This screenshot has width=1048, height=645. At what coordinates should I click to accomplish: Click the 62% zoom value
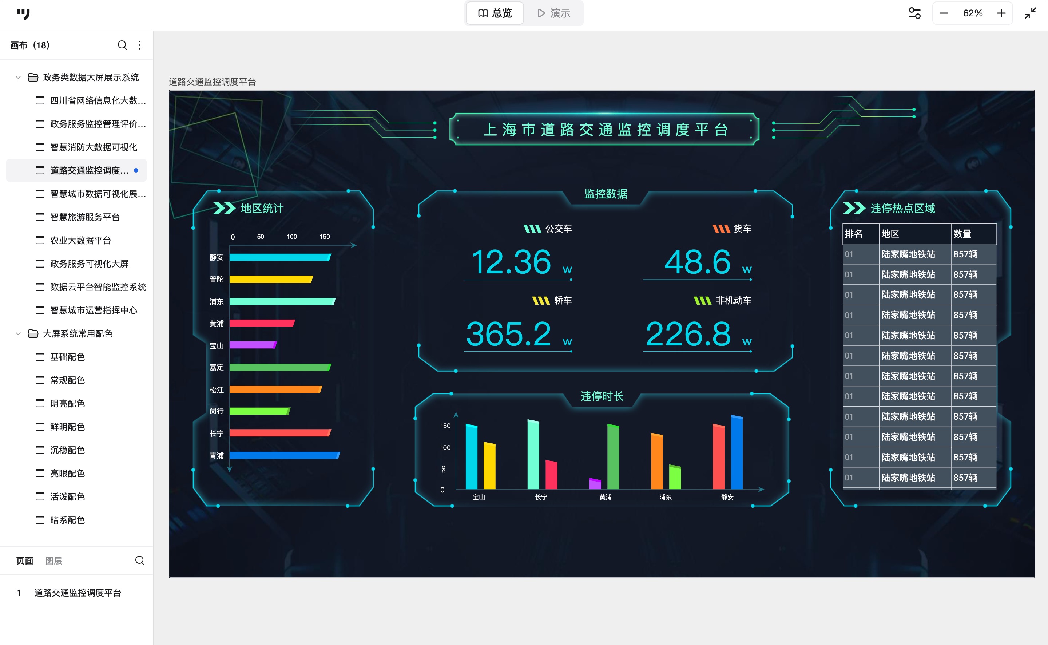point(973,13)
